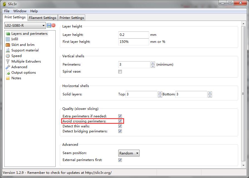Uncheck Extra perimeters if needed

coord(120,116)
